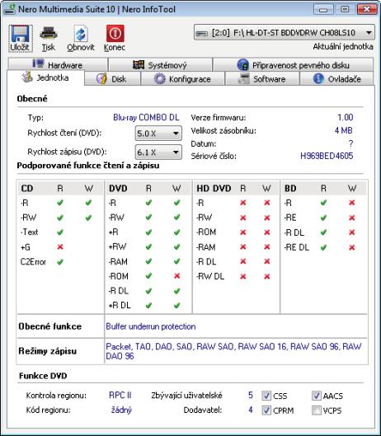Image resolution: width=381 pixels, height=436 pixels.
Task: Switch to the Systémový tab
Action: (x=160, y=64)
